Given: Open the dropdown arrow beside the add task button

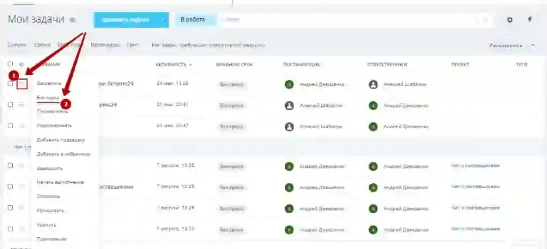Looking at the screenshot, I should [x=163, y=20].
